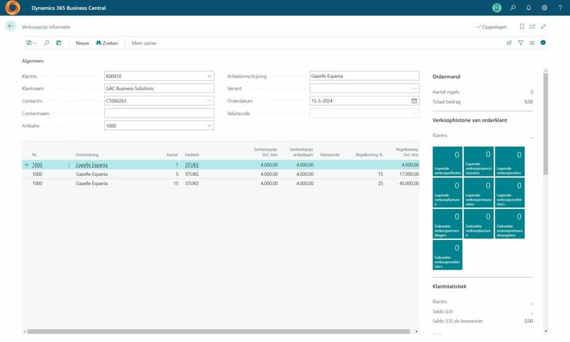Open the notifications bell
This screenshot has height=342, width=570.
(x=528, y=8)
